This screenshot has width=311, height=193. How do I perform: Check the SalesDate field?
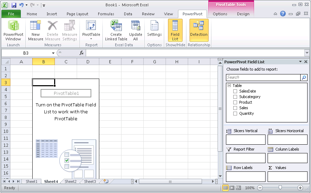235,91
